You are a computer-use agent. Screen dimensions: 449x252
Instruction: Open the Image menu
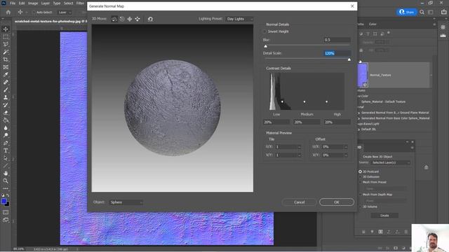point(33,3)
